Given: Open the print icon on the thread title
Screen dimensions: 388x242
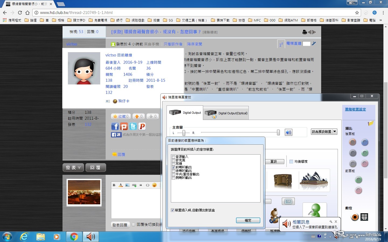Looking at the screenshot, I should (x=304, y=32).
